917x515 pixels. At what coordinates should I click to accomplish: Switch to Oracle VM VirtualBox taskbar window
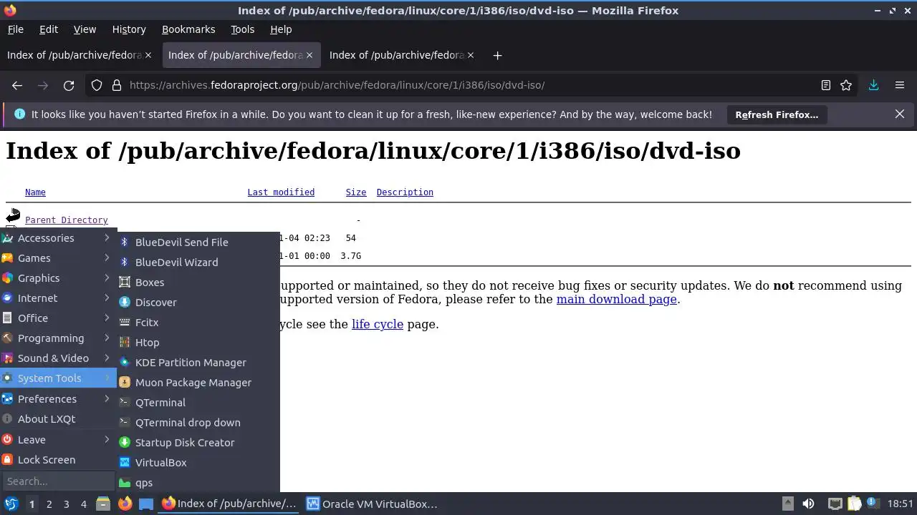[x=373, y=504]
